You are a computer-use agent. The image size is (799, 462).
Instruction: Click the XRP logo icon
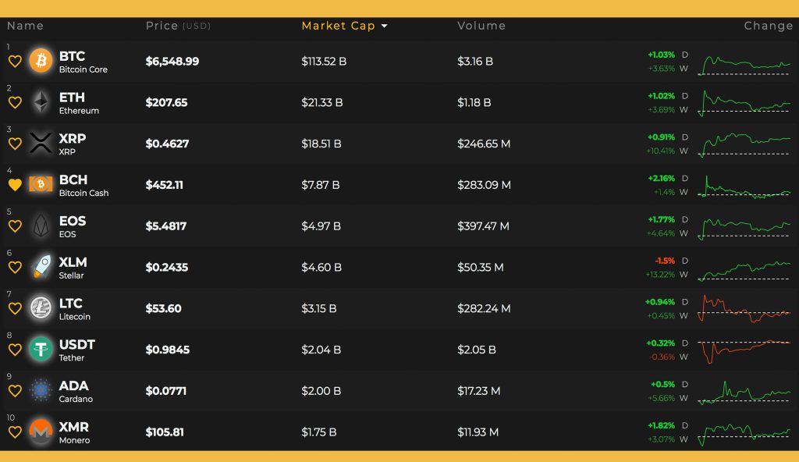[41, 144]
